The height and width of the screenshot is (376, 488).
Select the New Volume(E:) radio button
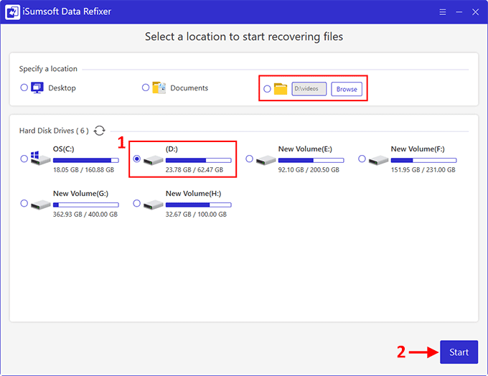pyautogui.click(x=249, y=159)
